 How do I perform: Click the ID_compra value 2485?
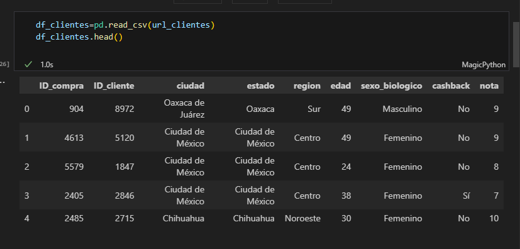[74, 218]
